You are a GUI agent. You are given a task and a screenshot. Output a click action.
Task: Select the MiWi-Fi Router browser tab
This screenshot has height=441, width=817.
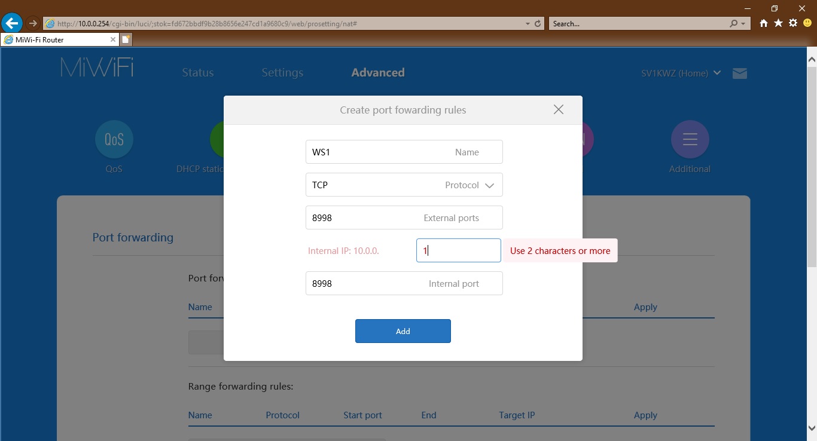pyautogui.click(x=60, y=39)
